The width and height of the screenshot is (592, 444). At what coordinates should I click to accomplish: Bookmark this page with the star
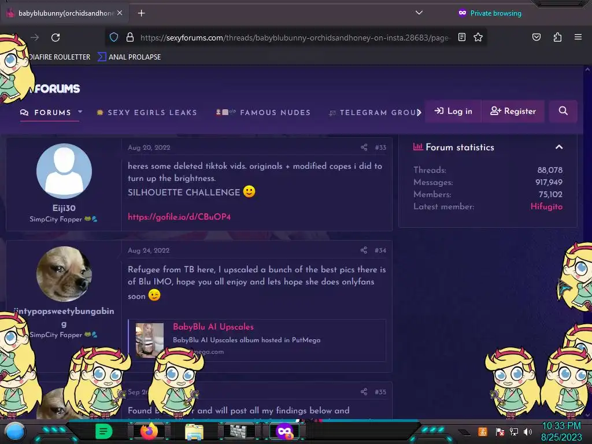478,37
